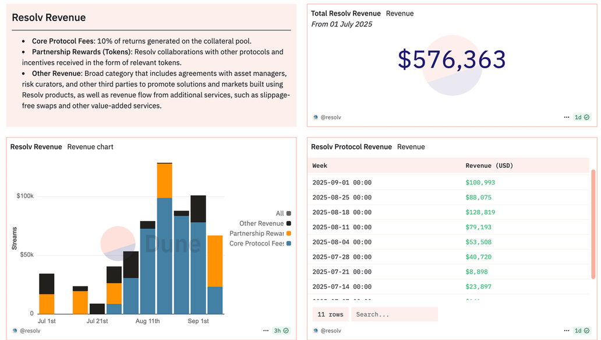
Task: Open Resolv Protocol Revenue title link
Action: point(352,146)
